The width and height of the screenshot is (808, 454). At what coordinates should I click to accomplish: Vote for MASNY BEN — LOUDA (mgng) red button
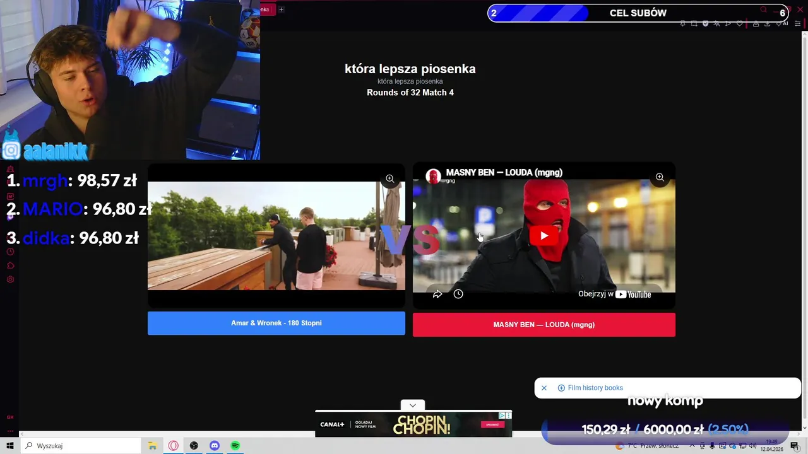(x=544, y=325)
